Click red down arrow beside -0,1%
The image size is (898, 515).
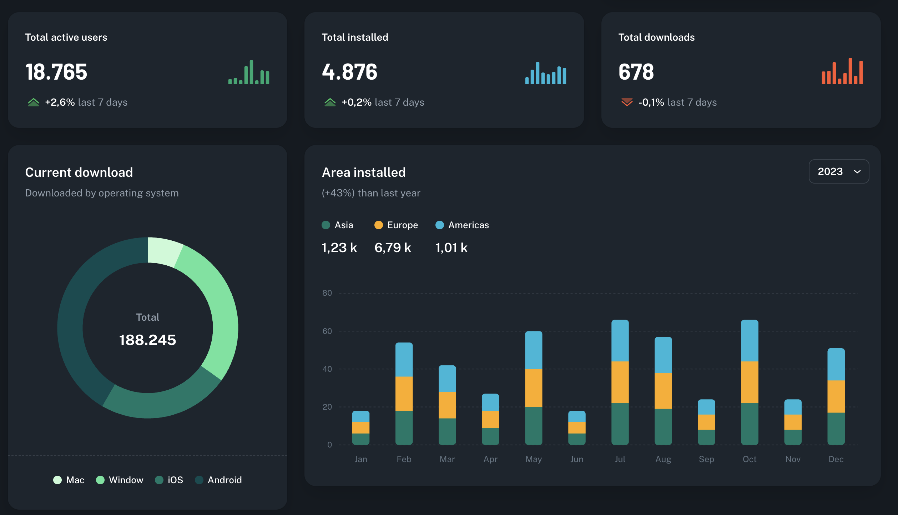[x=627, y=102]
